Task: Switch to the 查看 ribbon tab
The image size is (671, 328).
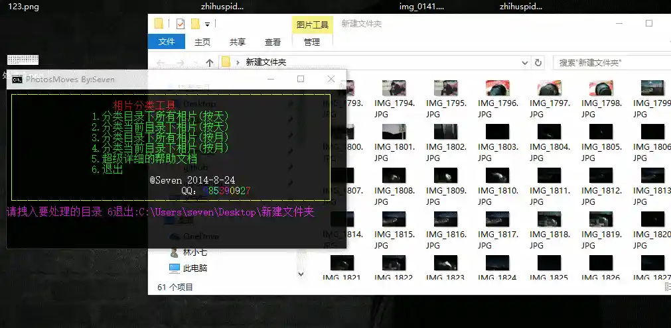Action: [273, 42]
